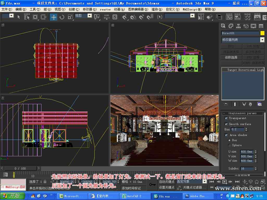This screenshot has width=267, height=200.
Task: Open the selection filter dropdown
Action: pyautogui.click(x=11, y=16)
